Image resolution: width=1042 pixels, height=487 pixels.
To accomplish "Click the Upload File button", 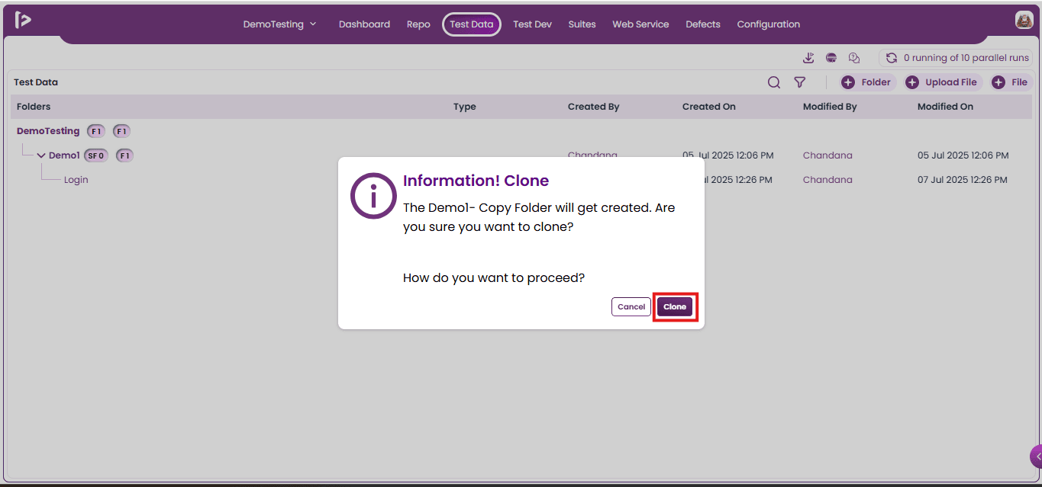I will coord(943,82).
